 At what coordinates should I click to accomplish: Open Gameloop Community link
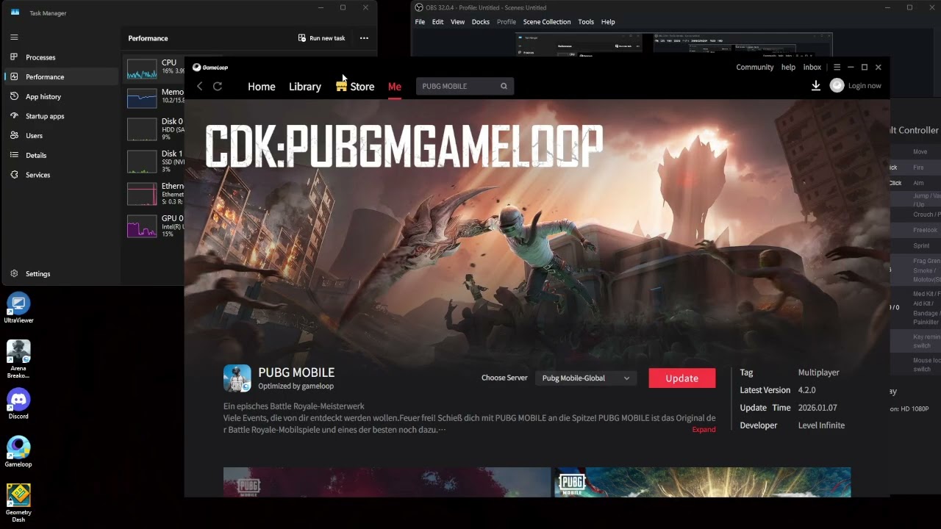click(x=755, y=67)
